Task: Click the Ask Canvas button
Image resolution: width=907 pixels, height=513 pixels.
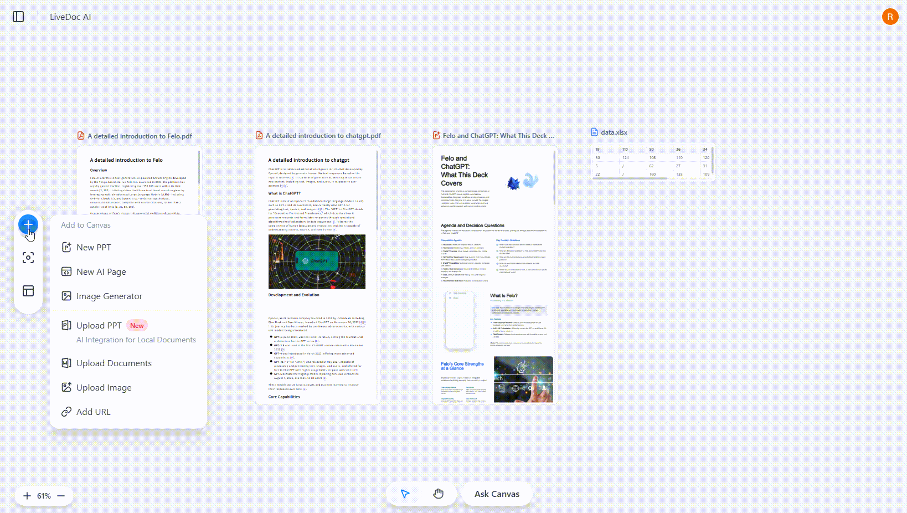Action: [496, 494]
